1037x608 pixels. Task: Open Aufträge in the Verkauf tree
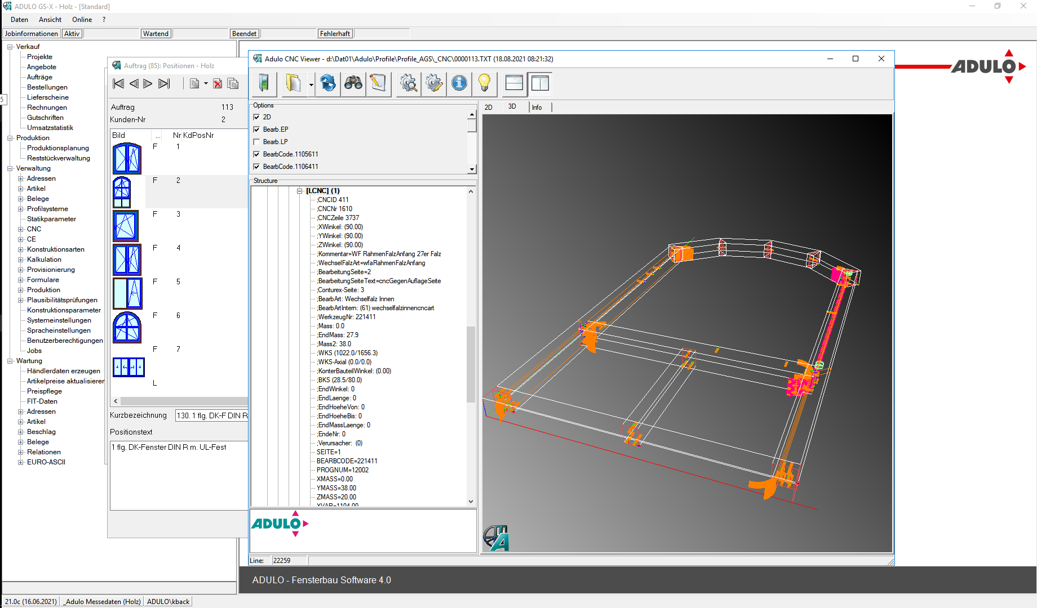pos(39,77)
